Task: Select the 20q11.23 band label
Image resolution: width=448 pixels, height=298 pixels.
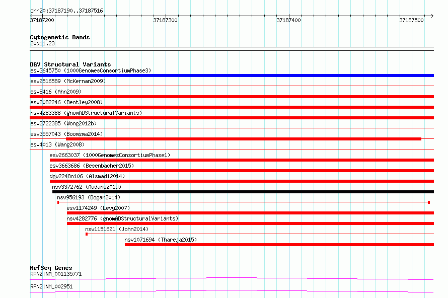Action: [x=42, y=43]
